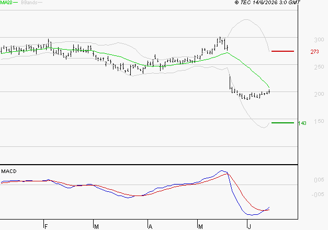The image size is (328, 230).
Task: Click the green support level line
Action: (282, 123)
